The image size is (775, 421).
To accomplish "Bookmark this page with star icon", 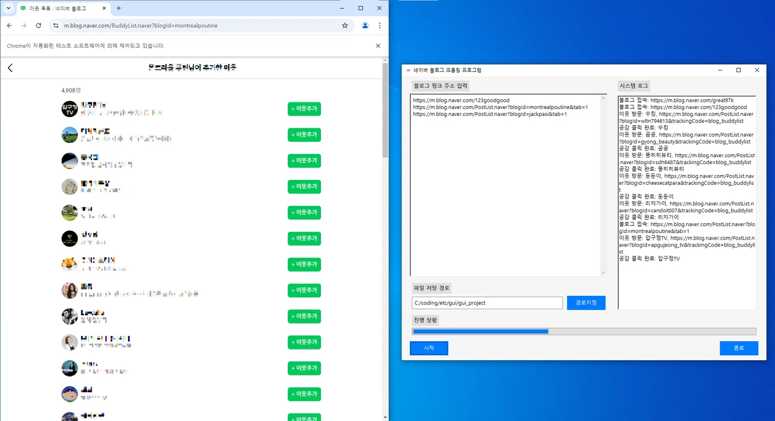I will point(345,25).
